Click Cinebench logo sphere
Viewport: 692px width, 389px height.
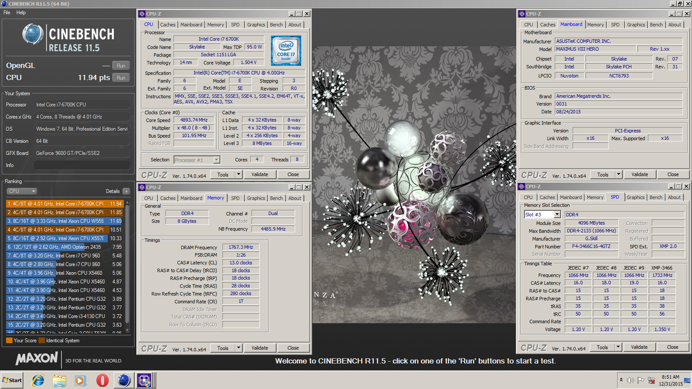(33, 34)
